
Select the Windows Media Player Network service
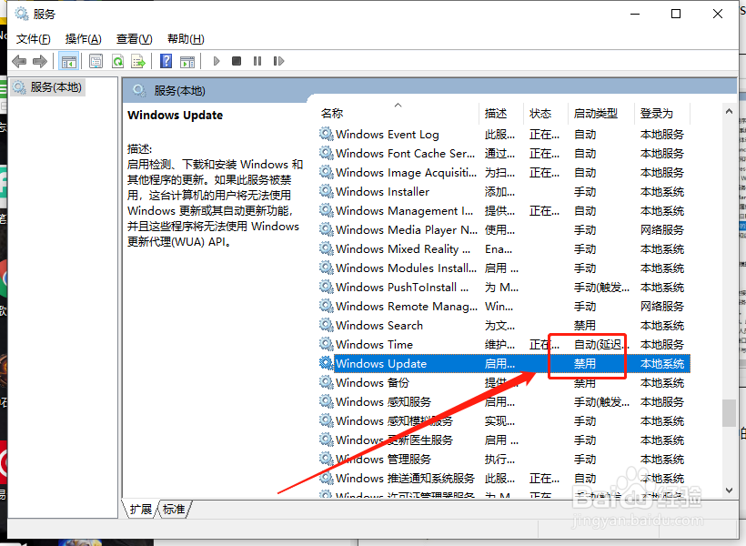click(504, 229)
